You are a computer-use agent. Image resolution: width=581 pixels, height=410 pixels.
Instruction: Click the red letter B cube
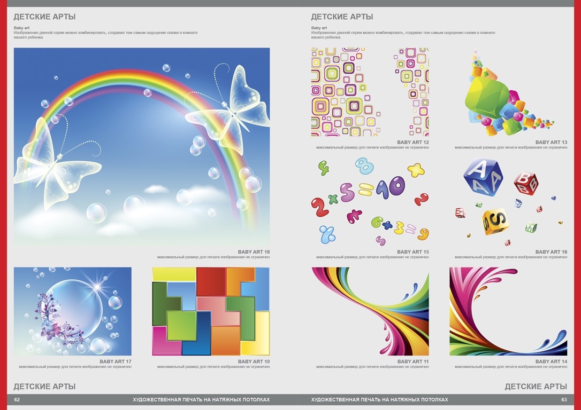tap(526, 183)
